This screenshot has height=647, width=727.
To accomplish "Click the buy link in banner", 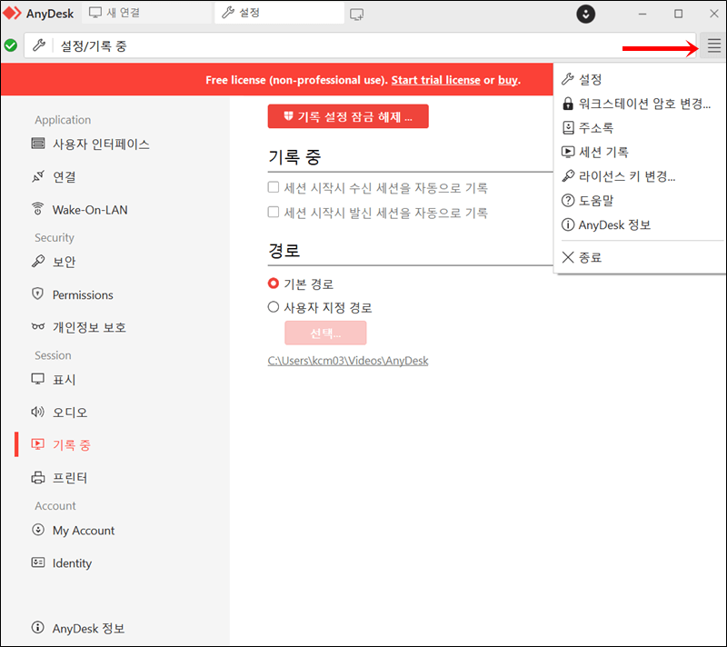I will pos(507,80).
